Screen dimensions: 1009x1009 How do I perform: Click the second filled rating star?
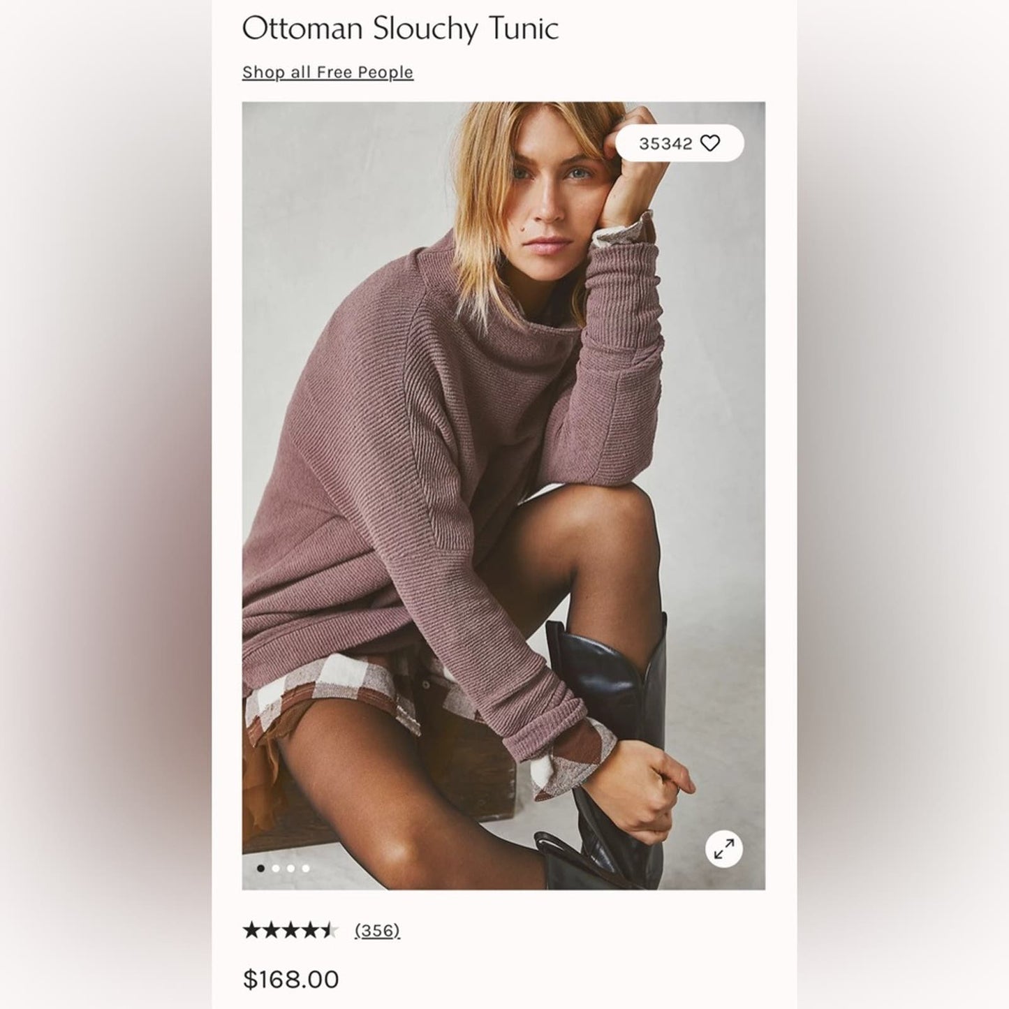coord(270,930)
